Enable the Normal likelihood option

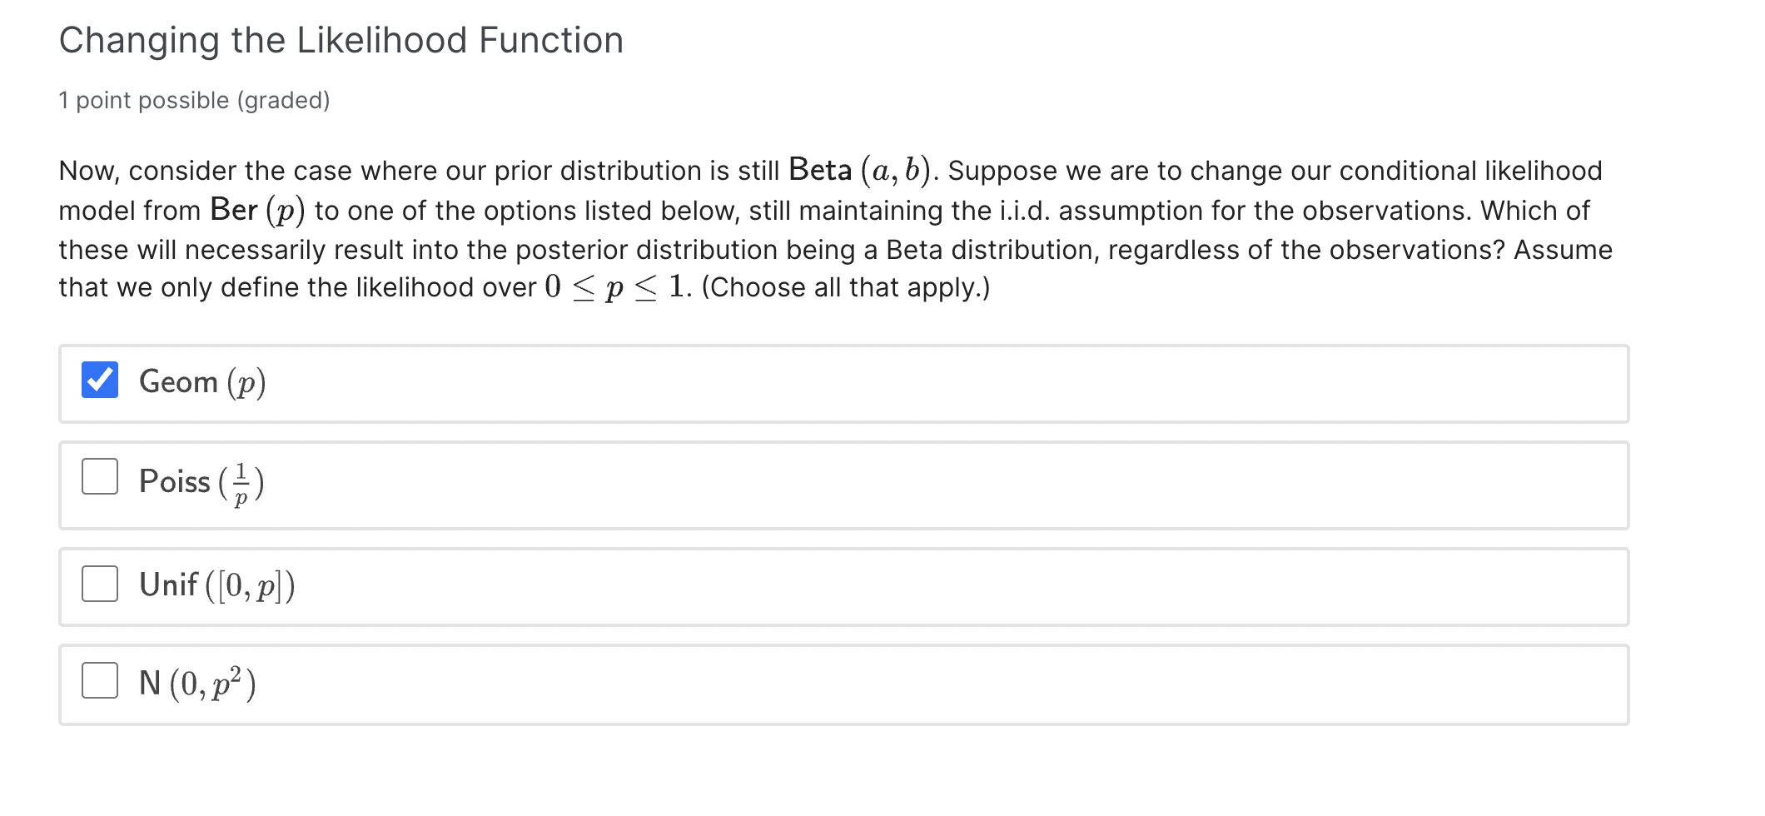(x=99, y=681)
